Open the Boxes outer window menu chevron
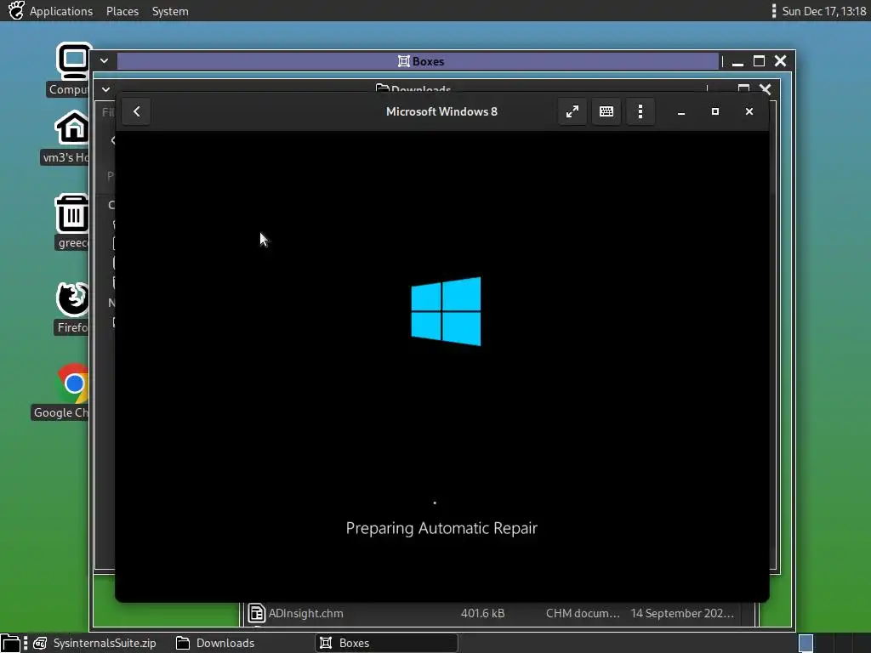 pyautogui.click(x=104, y=61)
